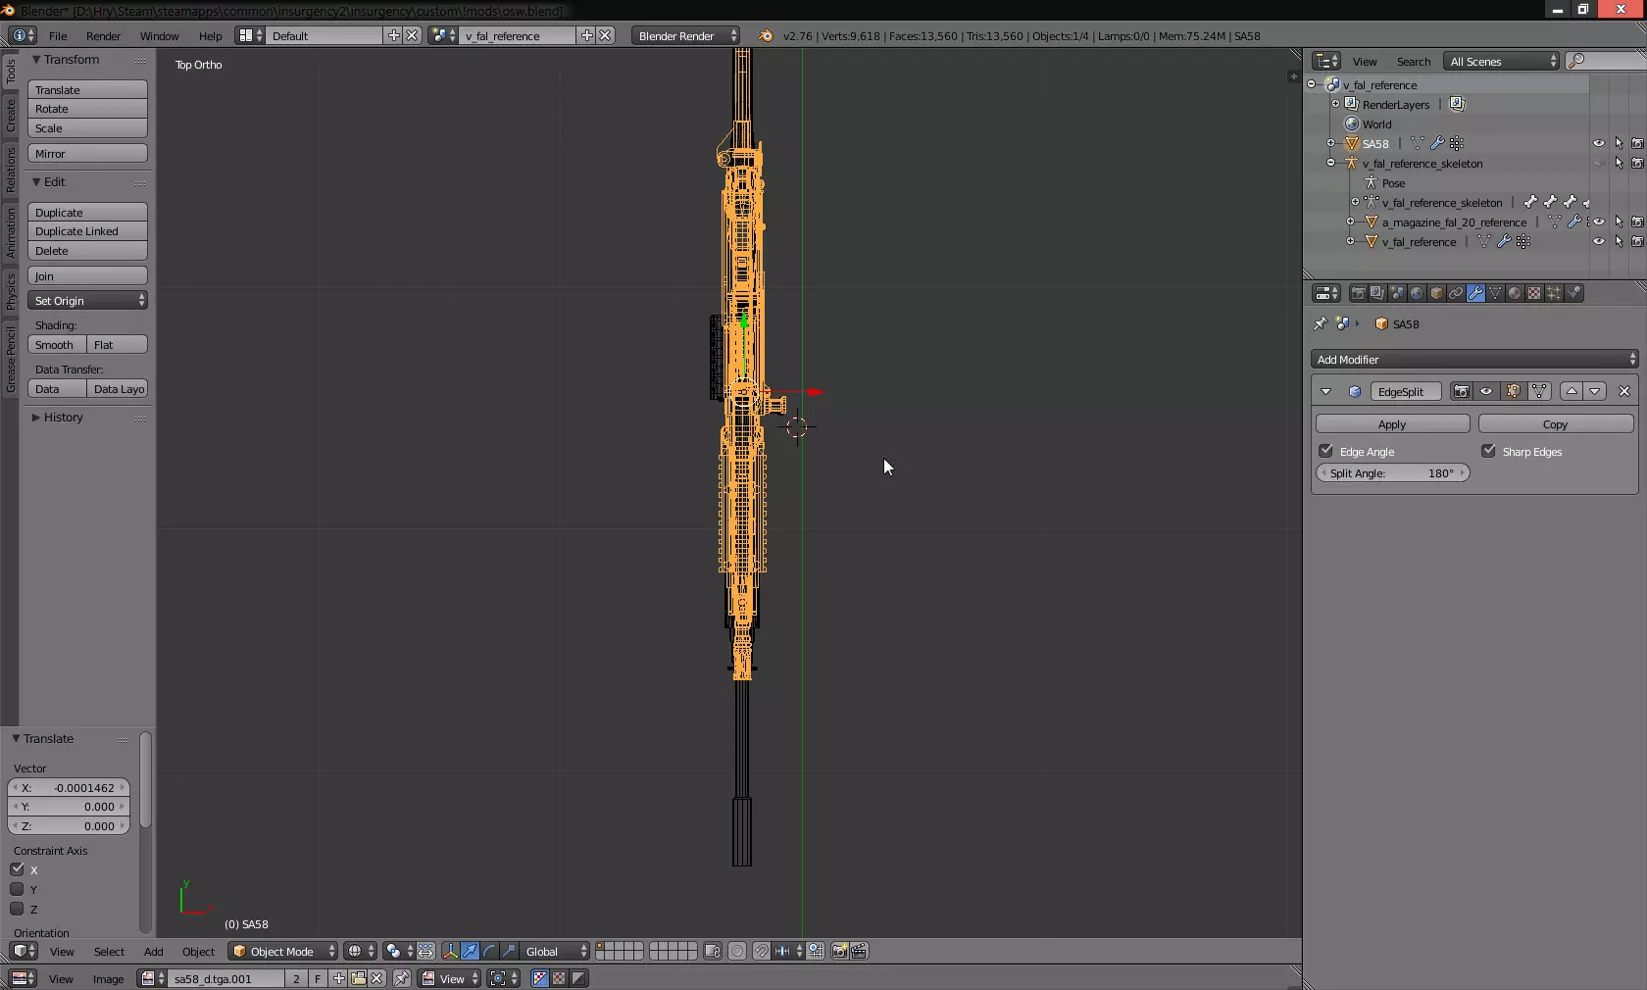1647x990 pixels.
Task: Enable the Y constraint axis checkbox
Action: 18,889
